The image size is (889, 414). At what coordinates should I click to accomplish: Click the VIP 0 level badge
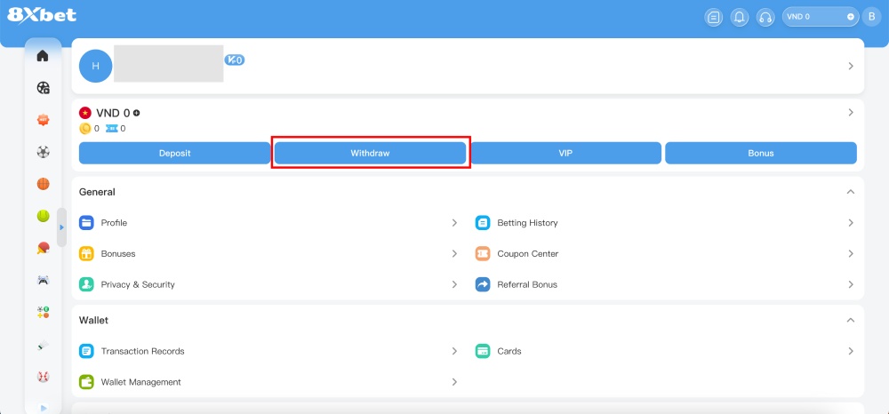tap(235, 60)
